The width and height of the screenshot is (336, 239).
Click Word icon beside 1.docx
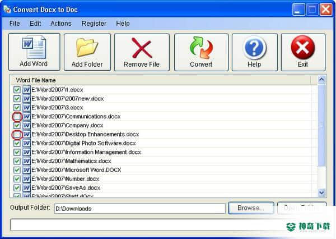tap(26, 90)
